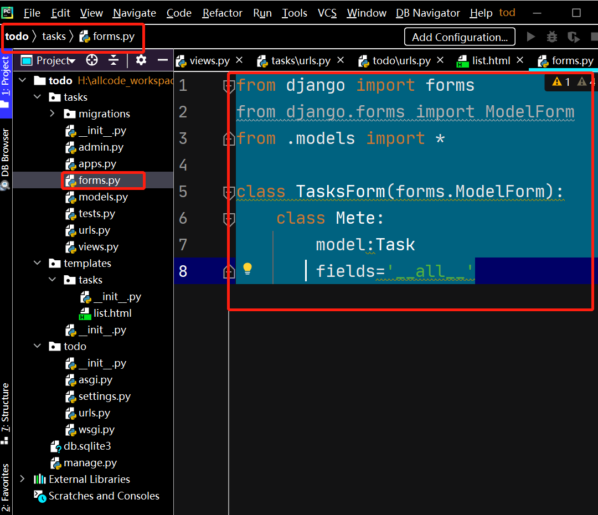
Task: Collapse the tasks folder
Action: (38, 97)
